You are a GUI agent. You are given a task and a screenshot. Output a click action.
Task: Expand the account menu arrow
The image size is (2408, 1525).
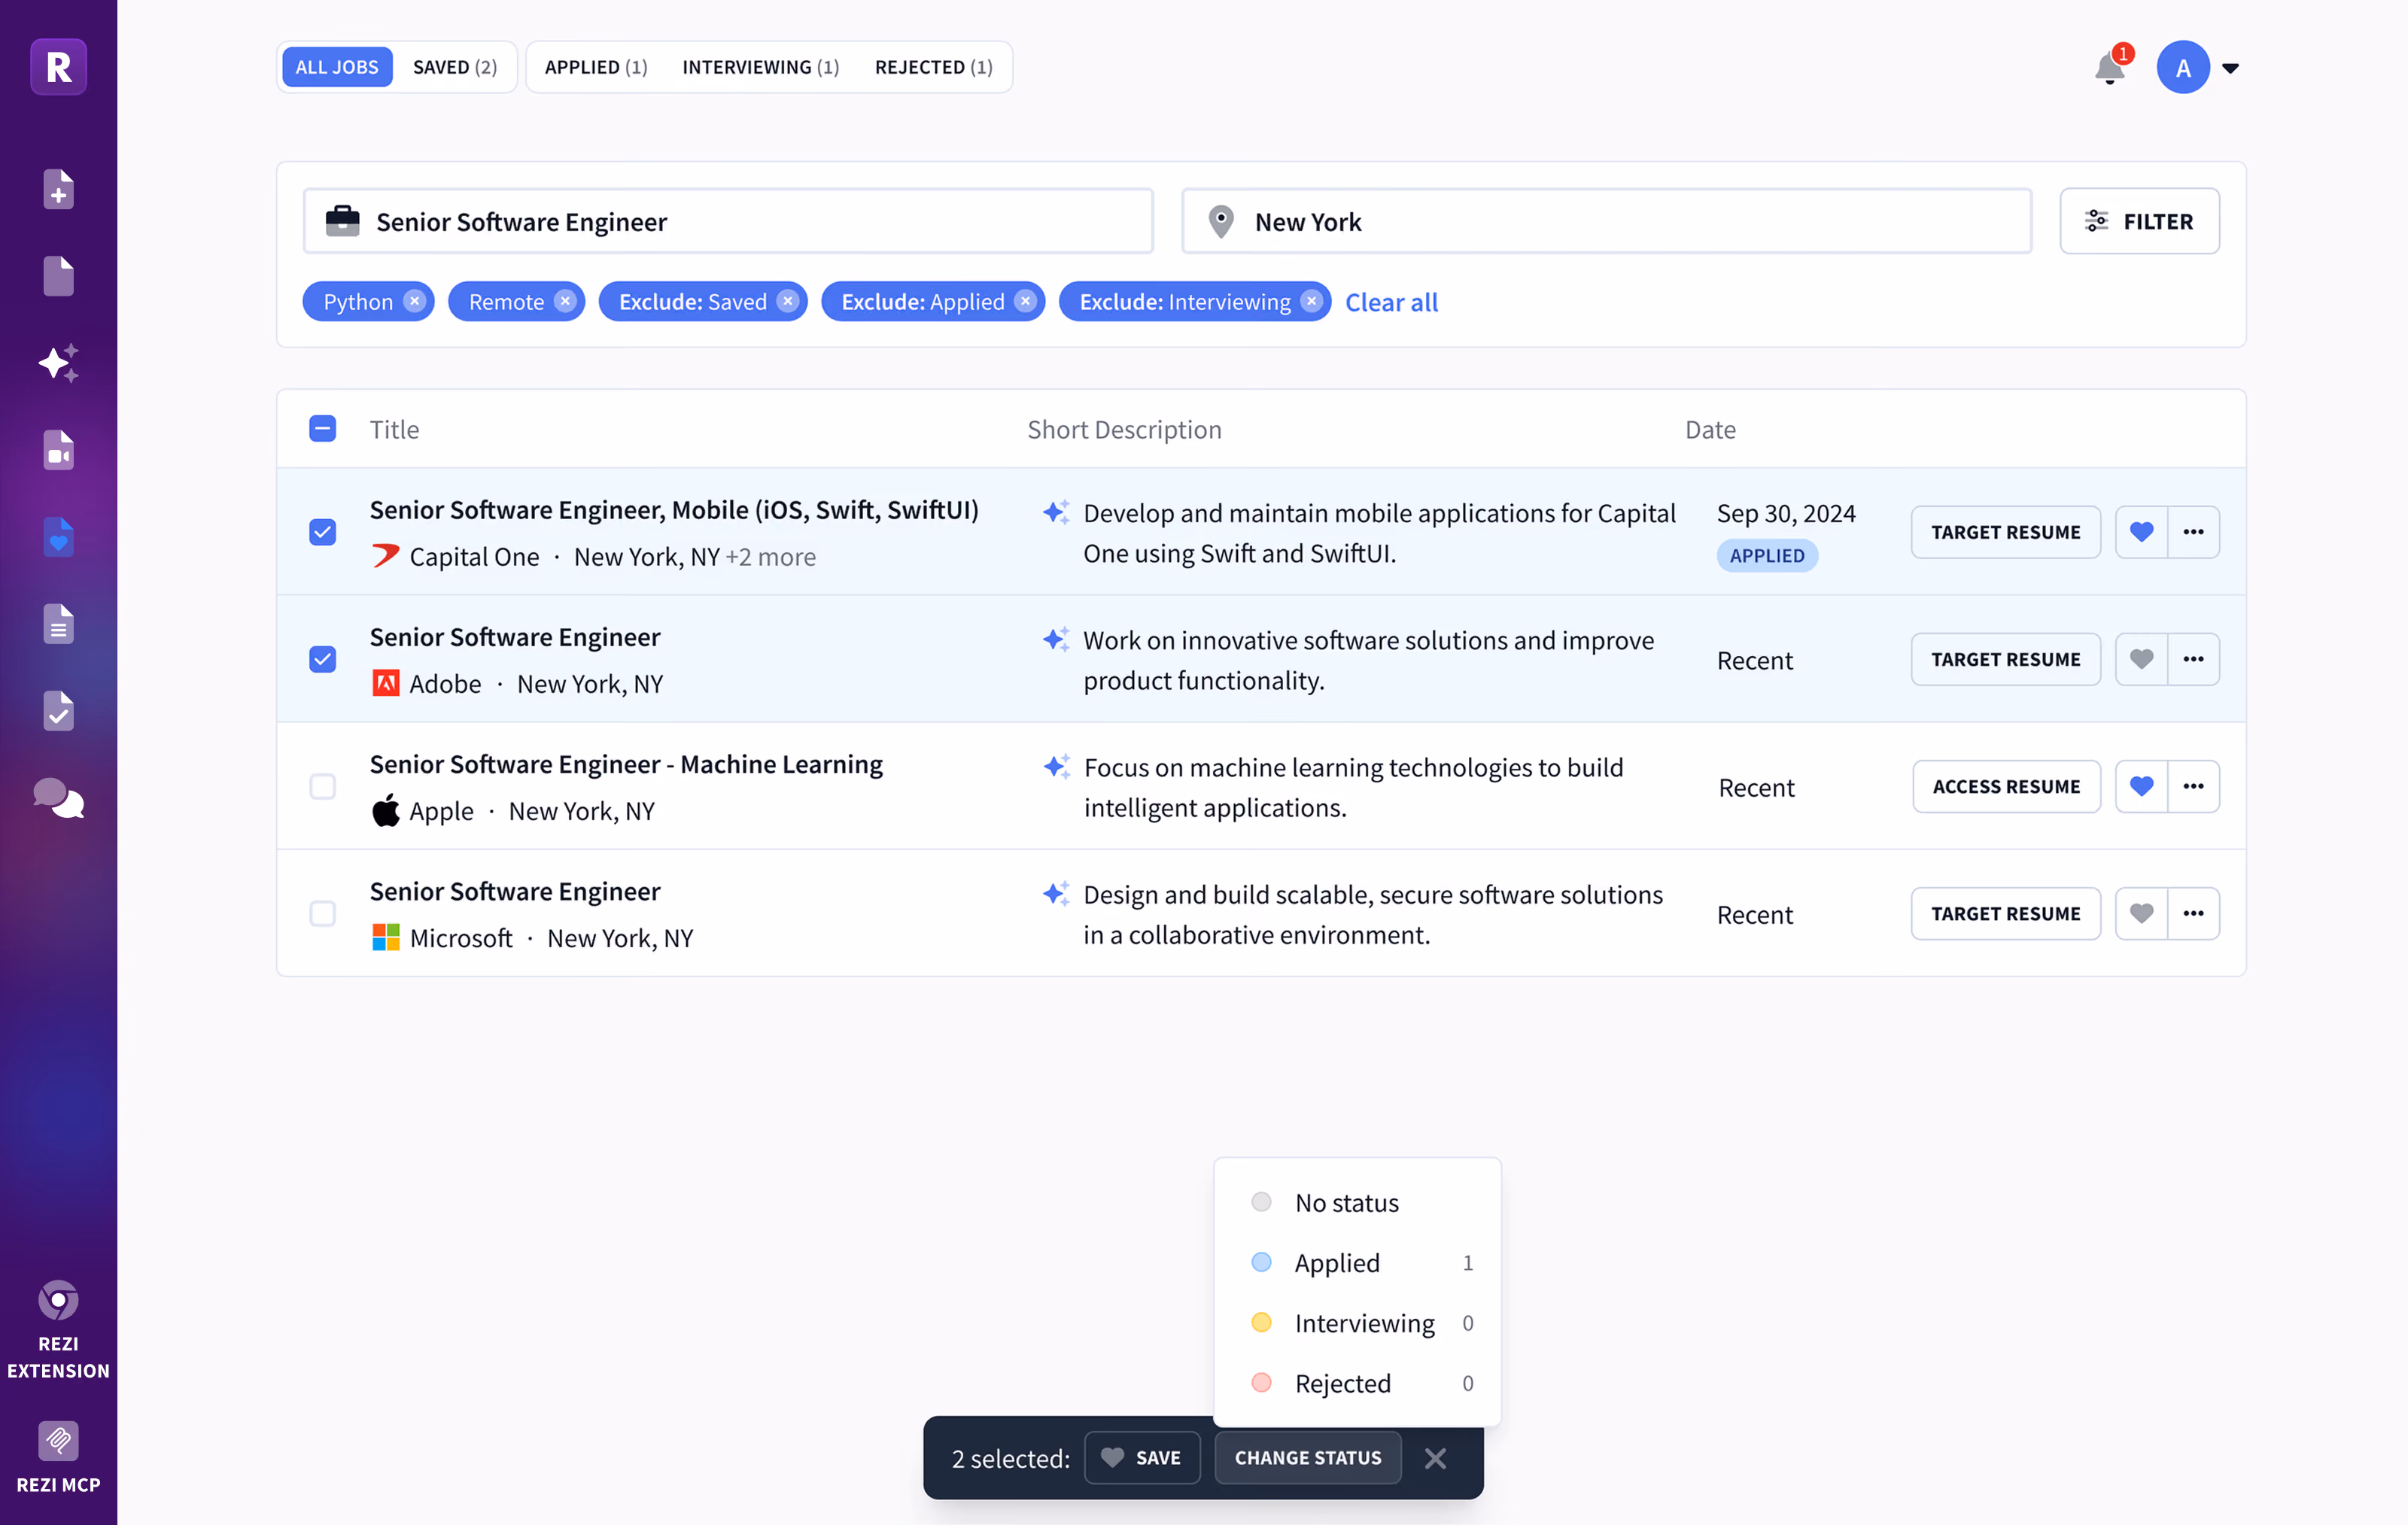click(2230, 68)
